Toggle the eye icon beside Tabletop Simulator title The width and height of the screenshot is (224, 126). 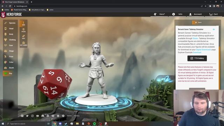click(x=214, y=29)
